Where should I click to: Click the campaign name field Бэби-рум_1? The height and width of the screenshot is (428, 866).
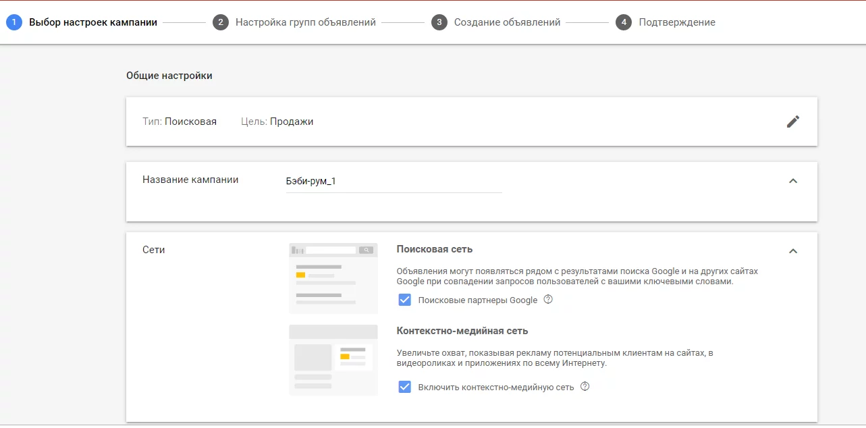394,181
